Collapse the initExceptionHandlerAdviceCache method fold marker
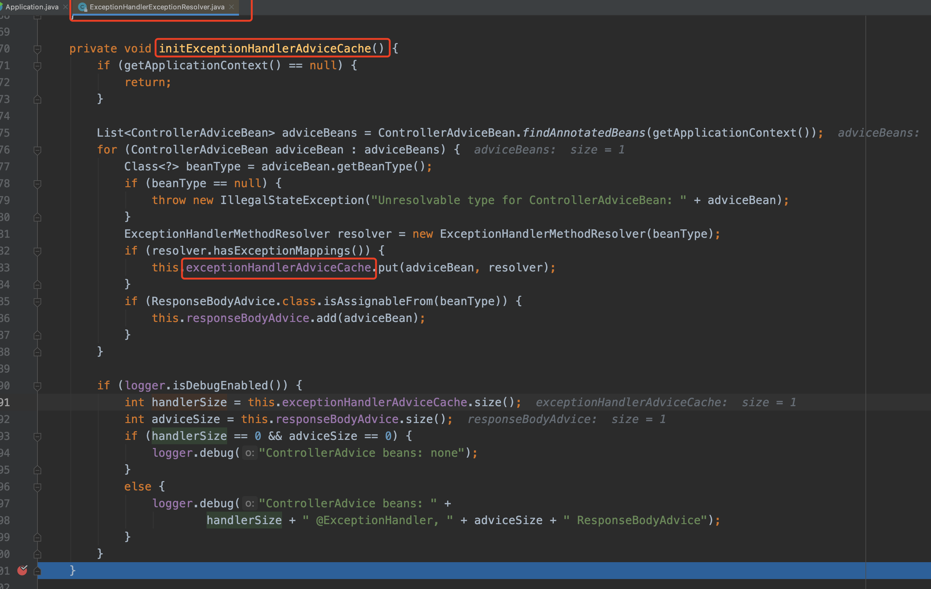 pyautogui.click(x=37, y=49)
